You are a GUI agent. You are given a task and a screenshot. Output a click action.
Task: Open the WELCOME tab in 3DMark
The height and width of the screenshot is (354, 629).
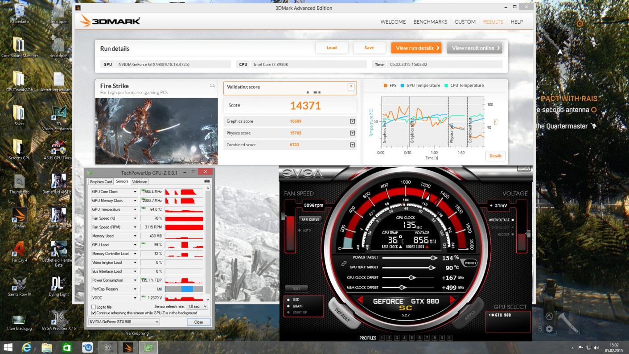pyautogui.click(x=393, y=21)
